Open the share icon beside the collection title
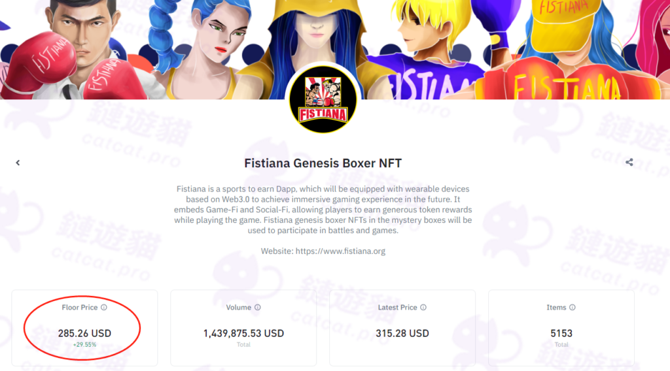Image resolution: width=670 pixels, height=371 pixels. coord(629,162)
